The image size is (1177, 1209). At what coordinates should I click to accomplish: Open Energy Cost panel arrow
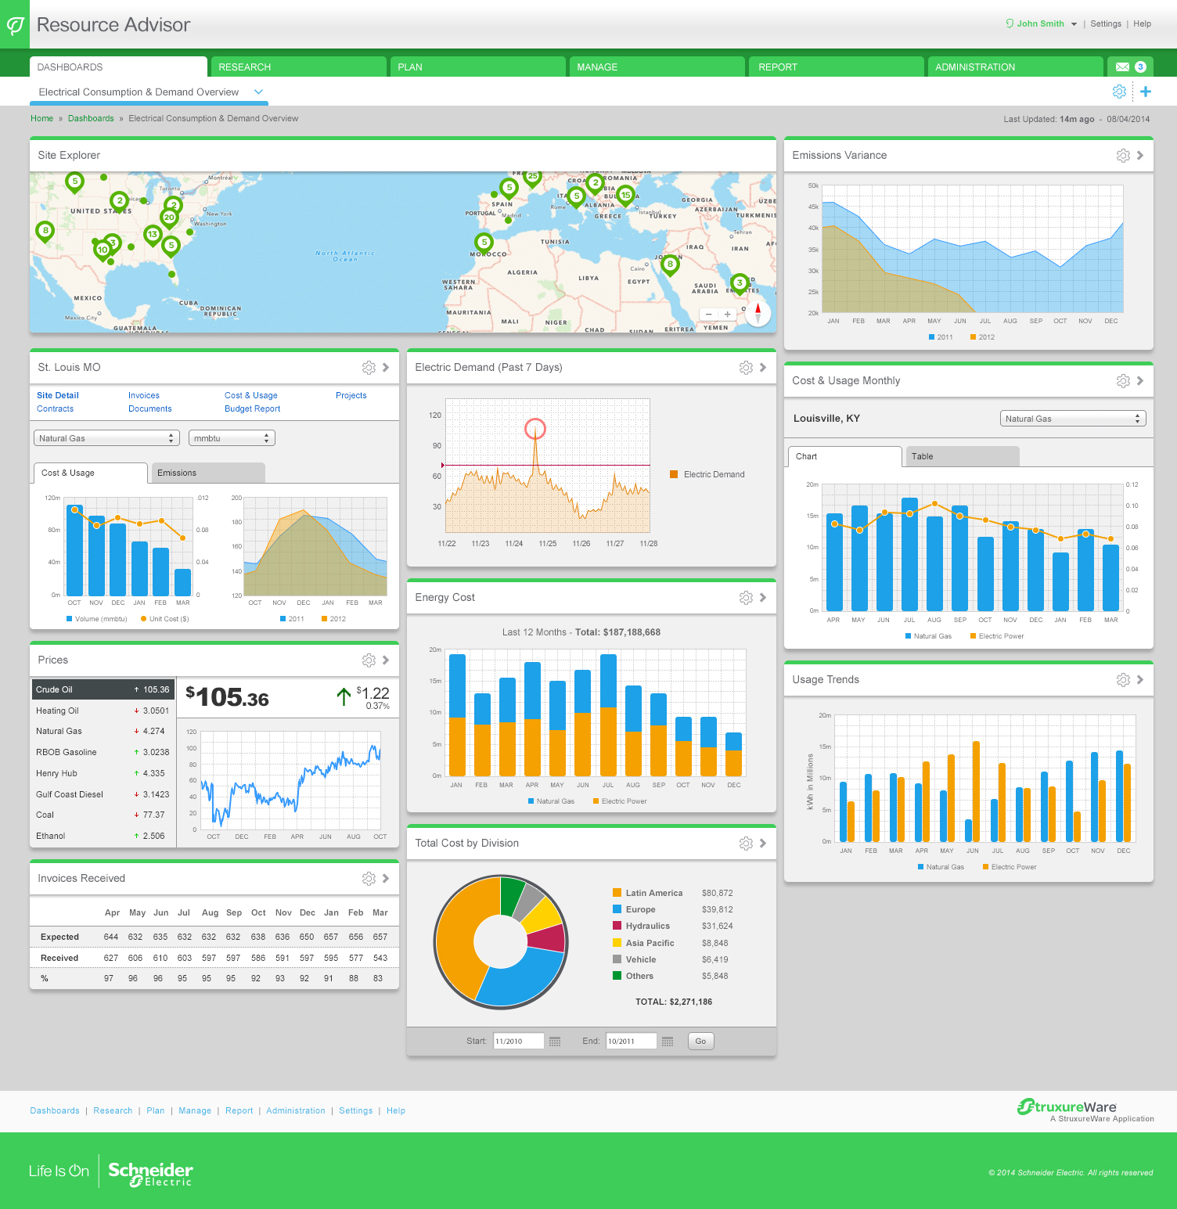click(x=763, y=598)
